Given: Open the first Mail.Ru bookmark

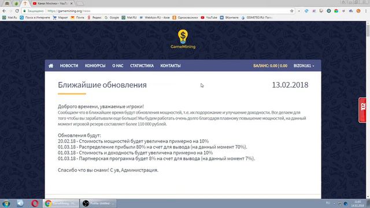Looking at the screenshot, I should [10, 17].
